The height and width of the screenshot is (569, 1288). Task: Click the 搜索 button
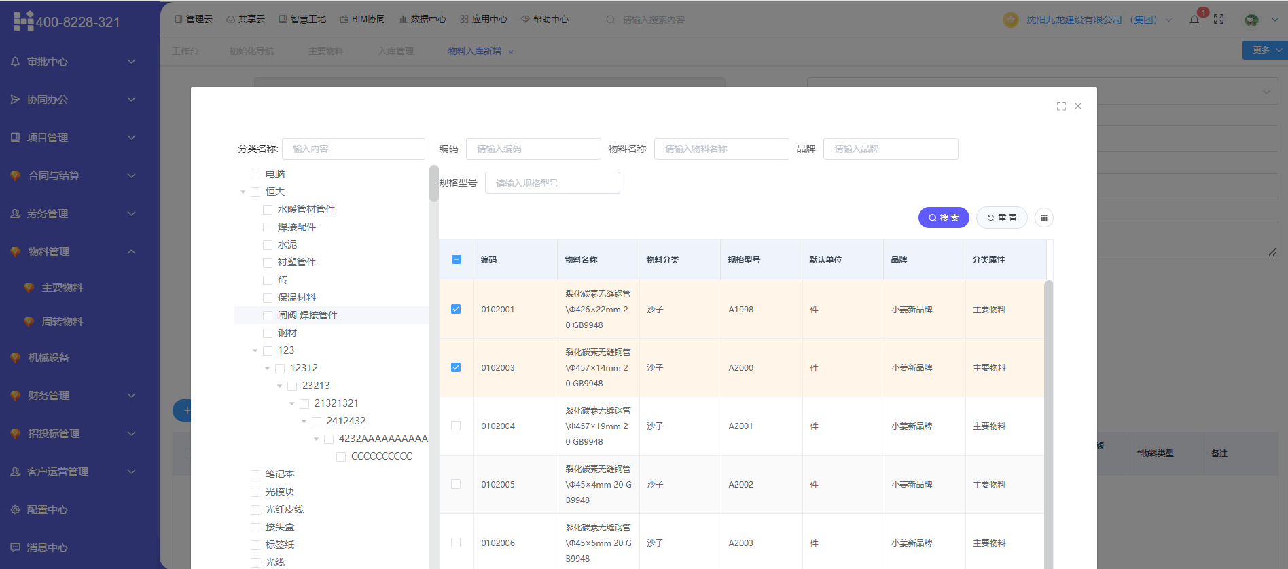pyautogui.click(x=944, y=218)
